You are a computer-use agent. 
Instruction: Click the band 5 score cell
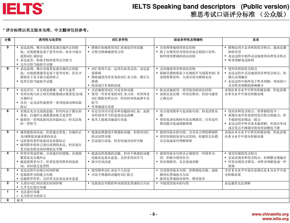pyautogui.click(x=8, y=132)
